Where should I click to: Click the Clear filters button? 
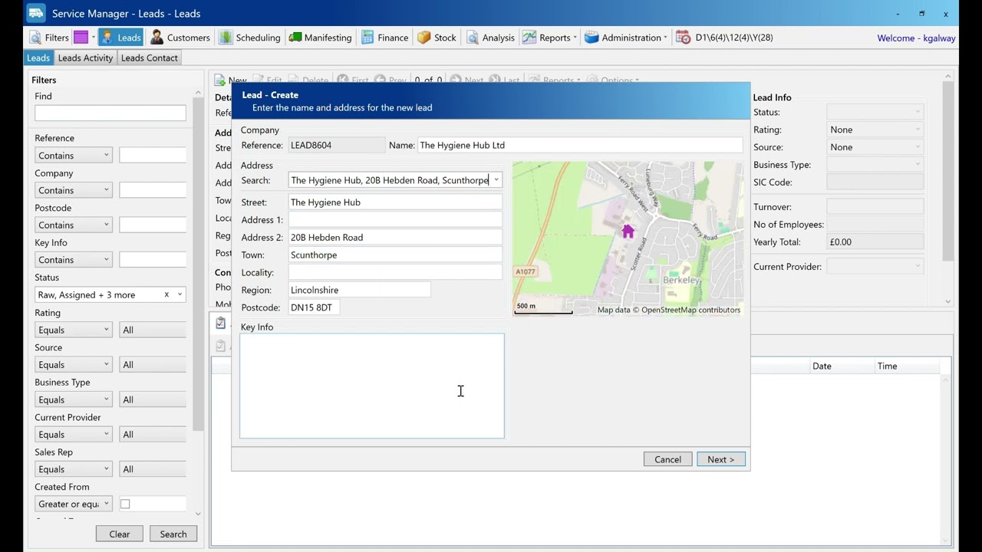click(x=120, y=534)
